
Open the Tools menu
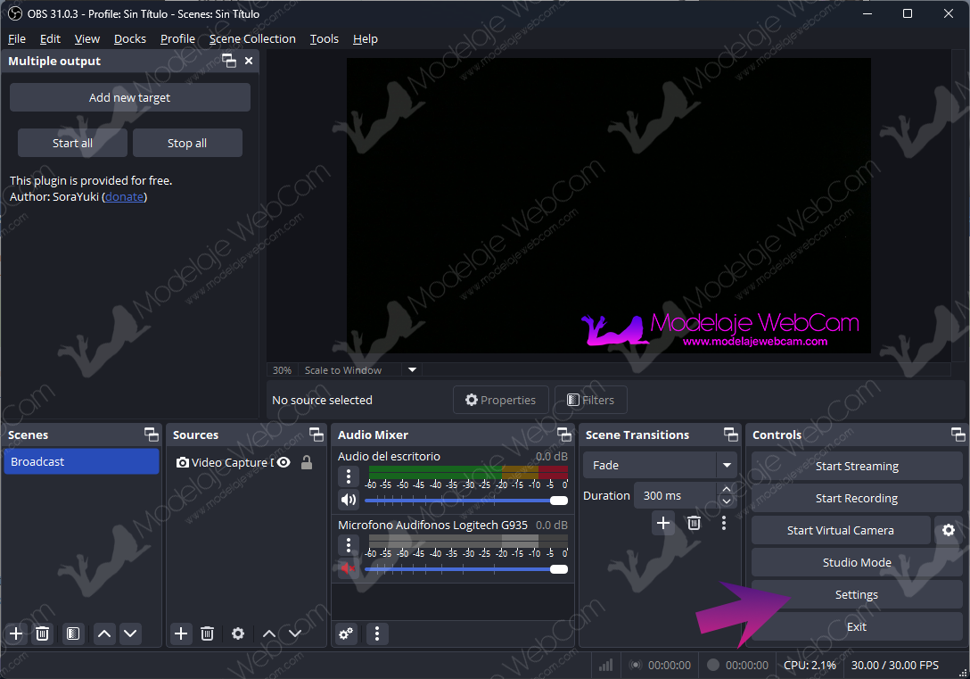tap(324, 38)
